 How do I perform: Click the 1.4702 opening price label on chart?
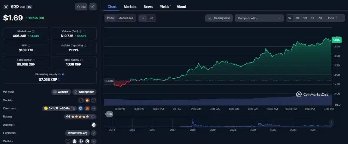point(110,81)
